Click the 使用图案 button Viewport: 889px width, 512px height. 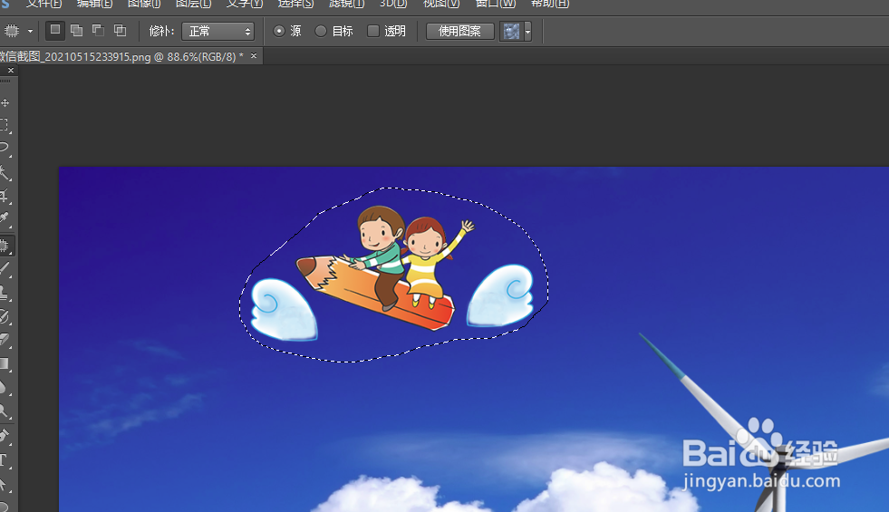(459, 31)
